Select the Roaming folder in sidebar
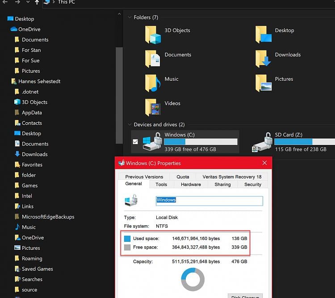 click(32, 258)
